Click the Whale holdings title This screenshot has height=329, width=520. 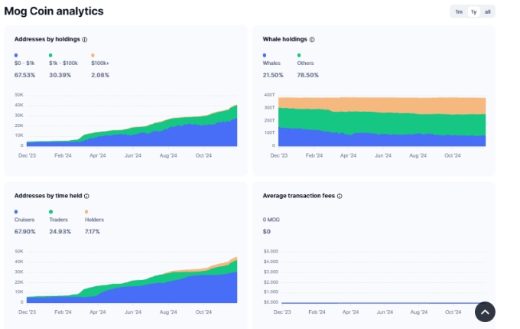tap(285, 39)
